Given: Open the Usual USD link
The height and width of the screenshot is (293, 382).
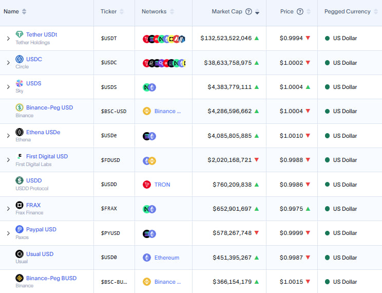Looking at the screenshot, I should [x=40, y=254].
